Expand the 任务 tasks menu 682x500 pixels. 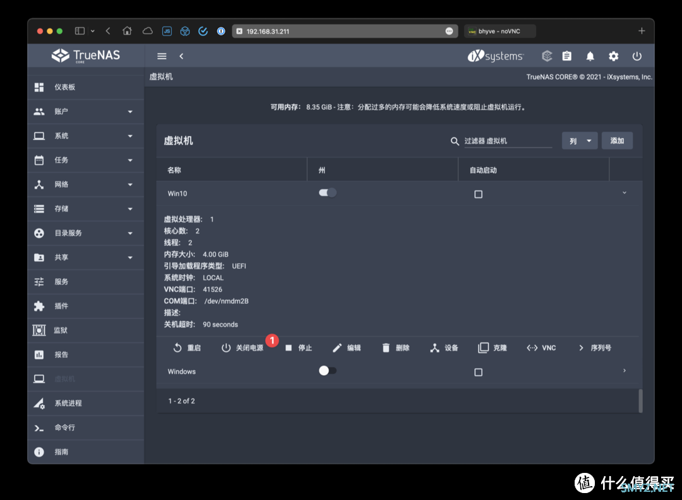click(85, 160)
